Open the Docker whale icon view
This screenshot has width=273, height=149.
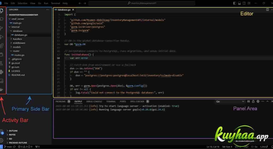coord(2,89)
